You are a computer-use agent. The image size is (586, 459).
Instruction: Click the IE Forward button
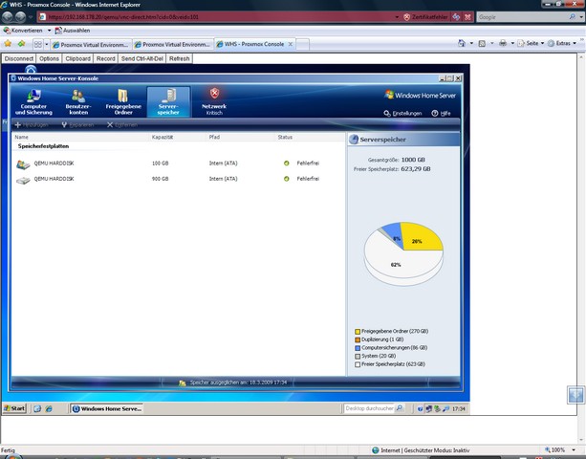[20, 17]
